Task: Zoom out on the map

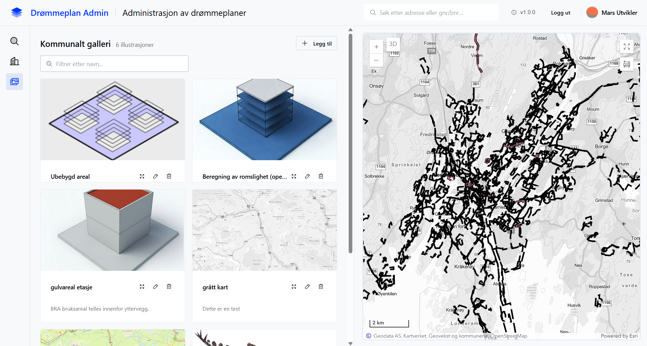Action: coord(376,60)
